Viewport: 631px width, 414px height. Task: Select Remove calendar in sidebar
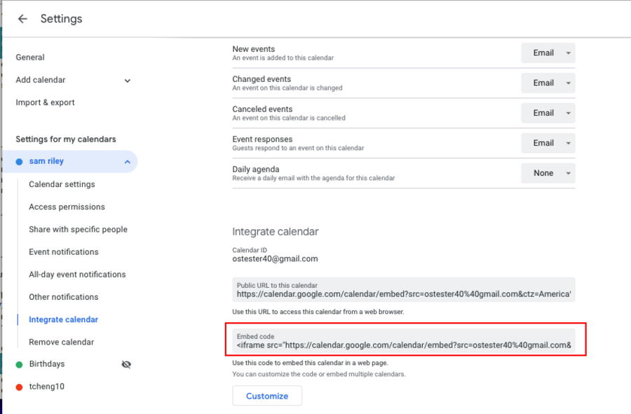[x=61, y=342]
